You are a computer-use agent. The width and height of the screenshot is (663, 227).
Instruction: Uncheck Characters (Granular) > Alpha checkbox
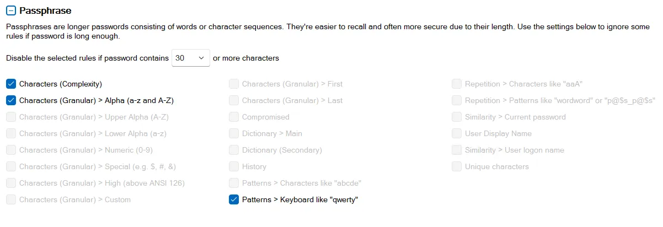[11, 100]
